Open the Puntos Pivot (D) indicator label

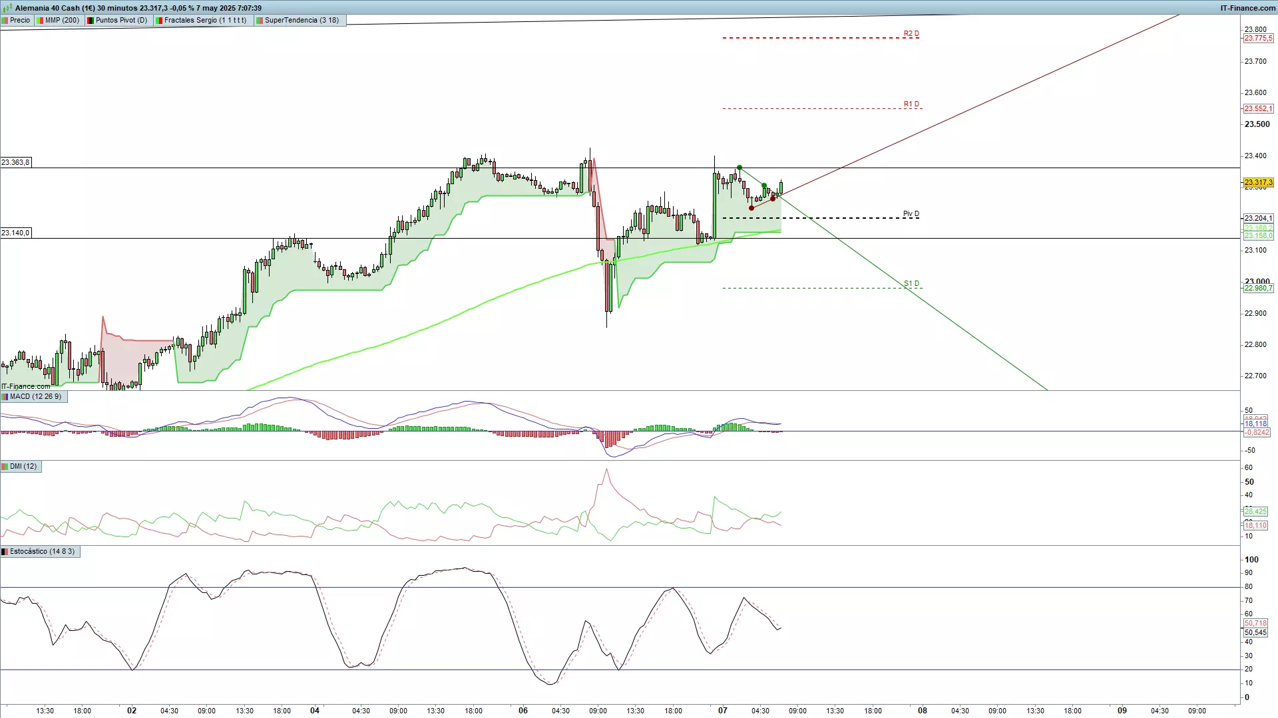point(121,20)
